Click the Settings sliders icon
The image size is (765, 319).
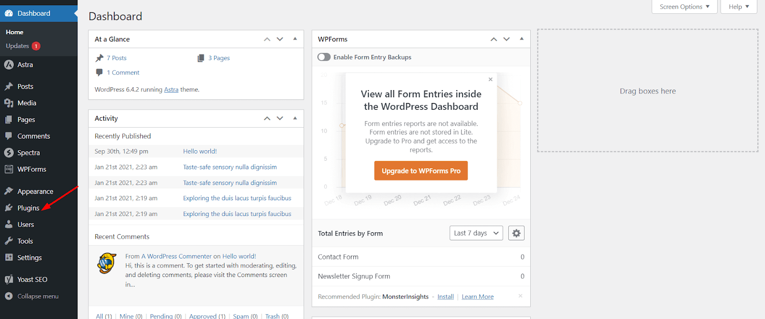click(9, 257)
